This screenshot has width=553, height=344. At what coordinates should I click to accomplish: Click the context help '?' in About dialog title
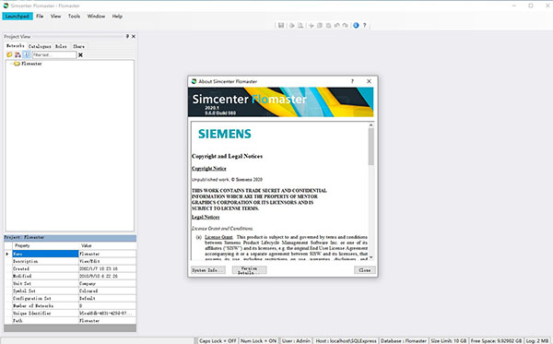point(352,81)
